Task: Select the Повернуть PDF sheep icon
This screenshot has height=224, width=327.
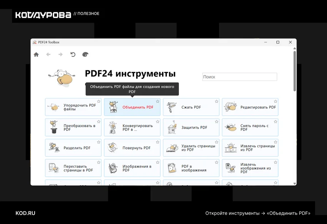Action: 113,147
